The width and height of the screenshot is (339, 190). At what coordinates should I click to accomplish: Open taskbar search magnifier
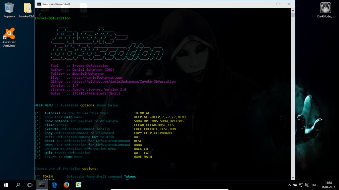pyautogui.click(x=18, y=185)
